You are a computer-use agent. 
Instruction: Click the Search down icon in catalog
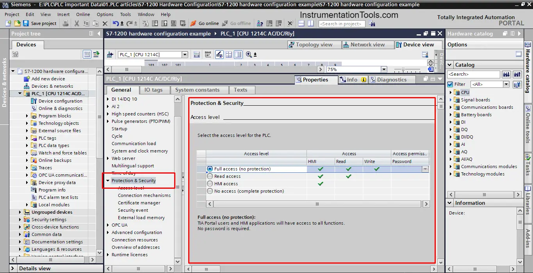506,74
